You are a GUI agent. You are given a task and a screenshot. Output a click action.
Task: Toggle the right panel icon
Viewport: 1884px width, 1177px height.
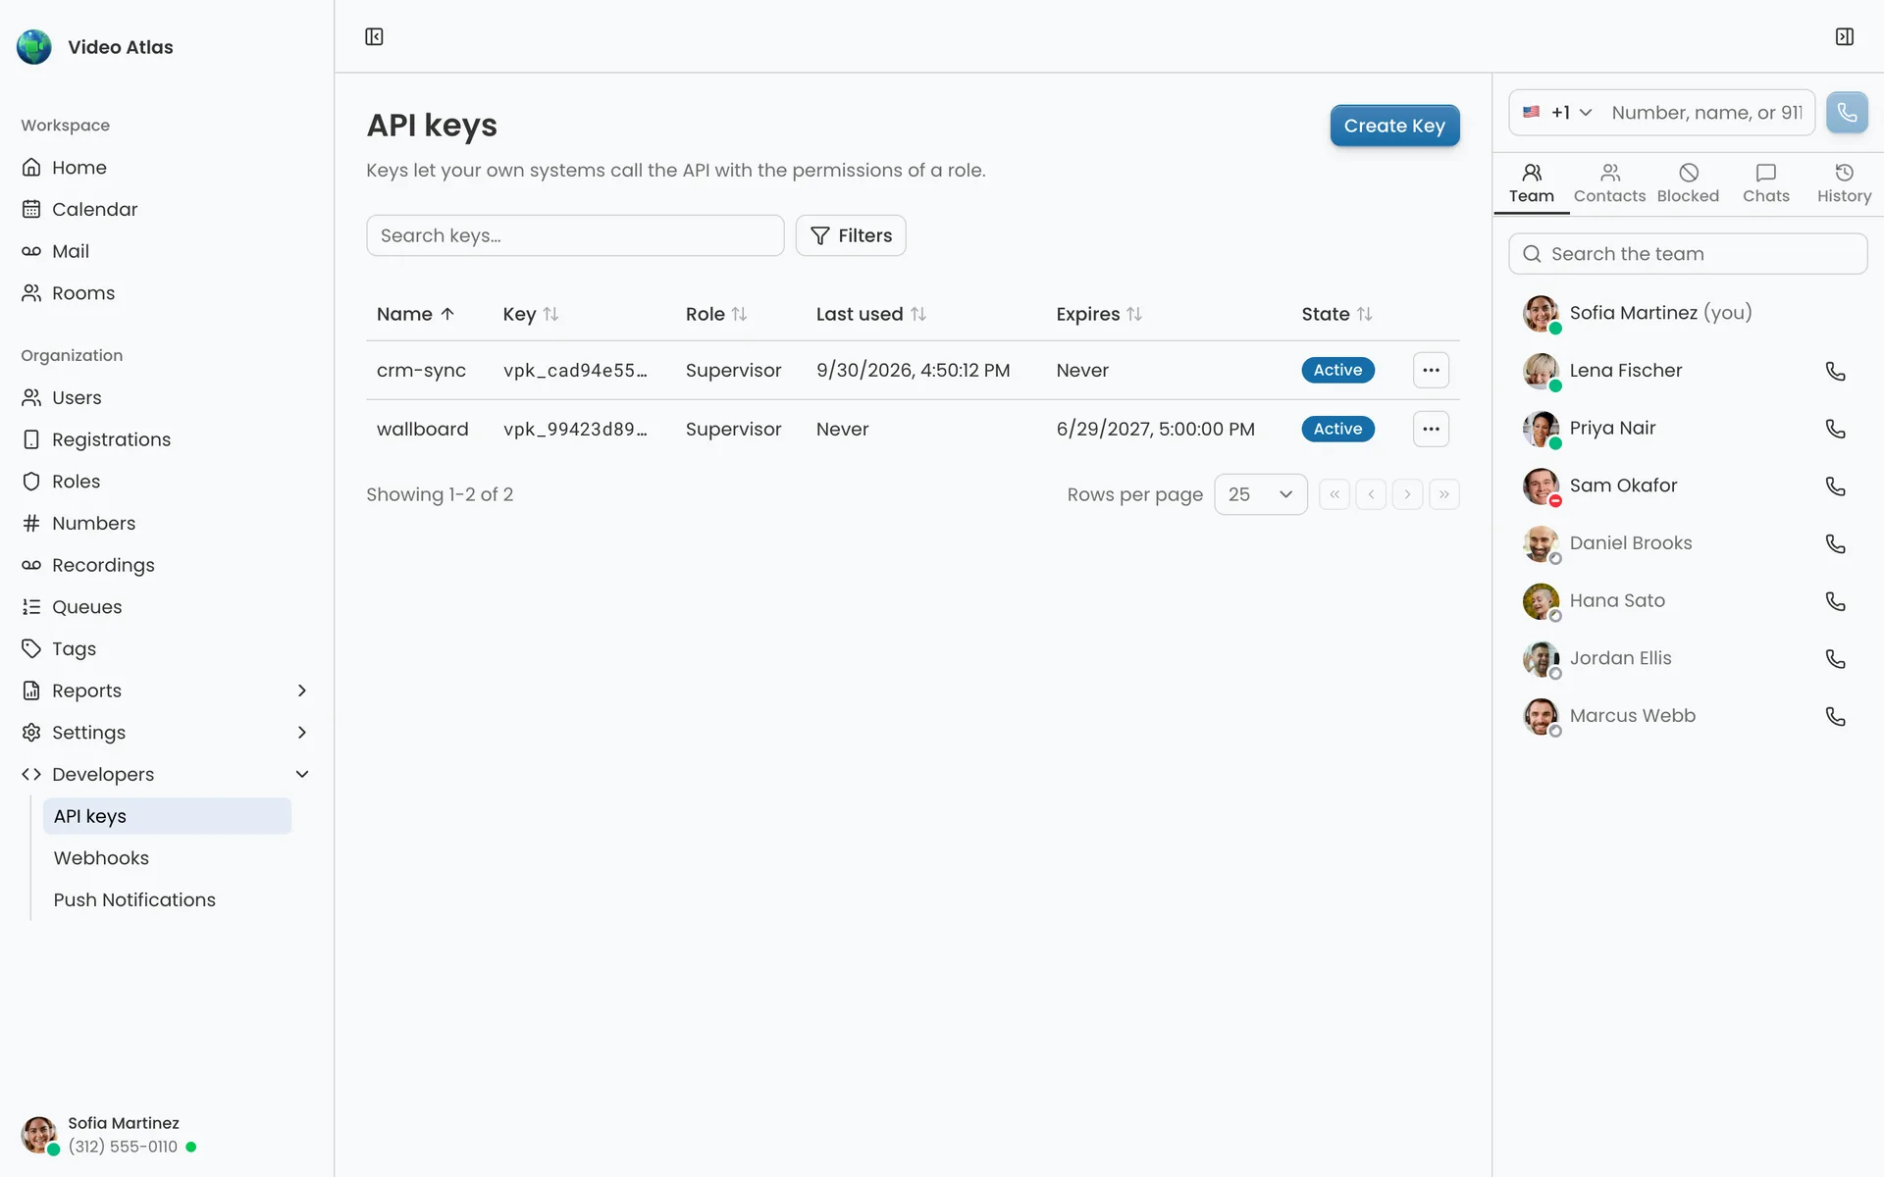[x=1845, y=36]
